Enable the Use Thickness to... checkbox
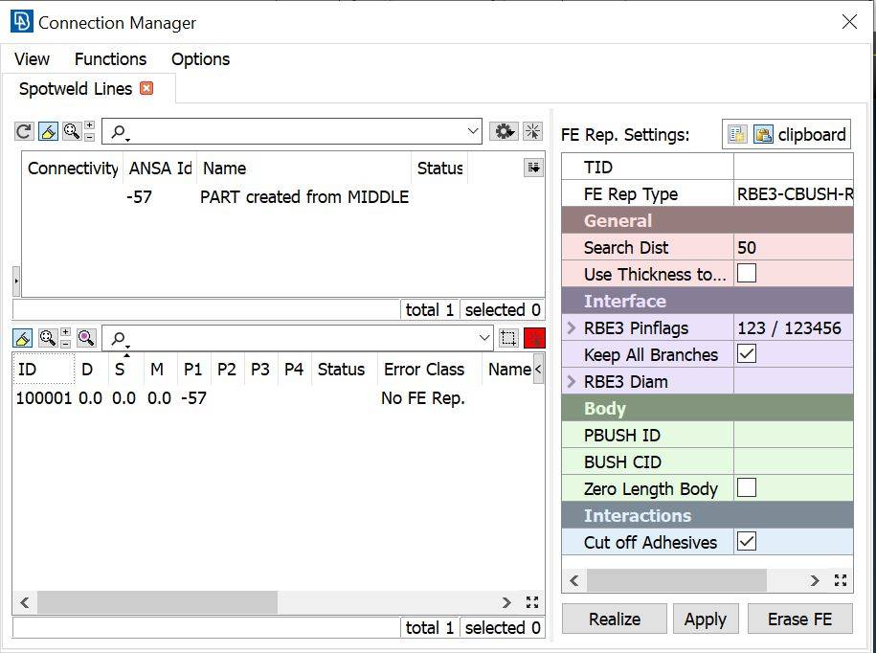This screenshot has width=876, height=653. [x=747, y=274]
